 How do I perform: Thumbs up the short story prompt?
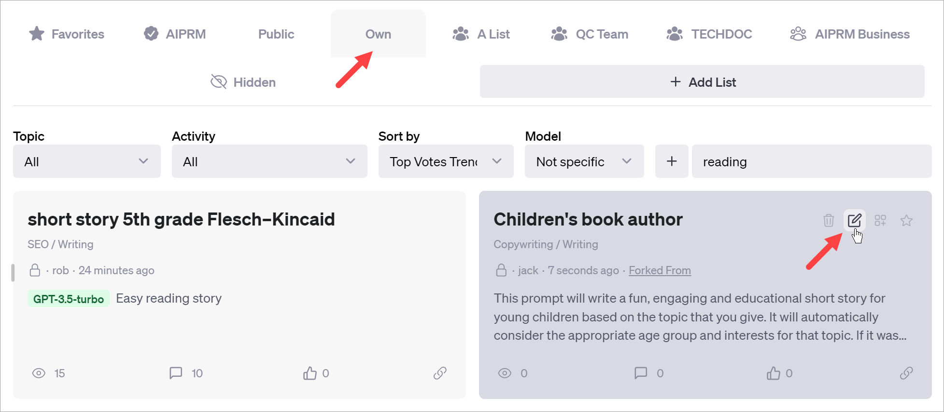(310, 373)
